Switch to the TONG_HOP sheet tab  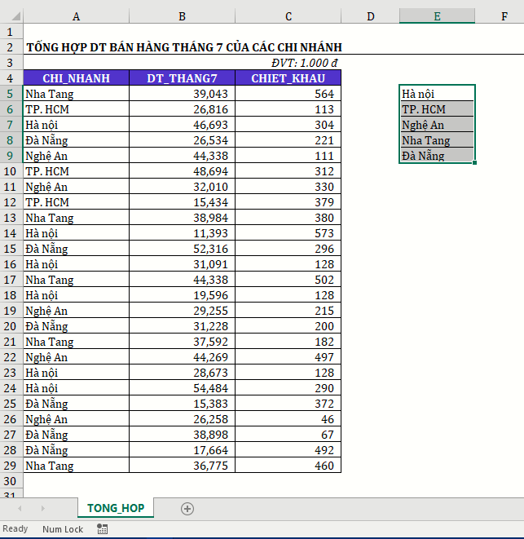pyautogui.click(x=116, y=508)
